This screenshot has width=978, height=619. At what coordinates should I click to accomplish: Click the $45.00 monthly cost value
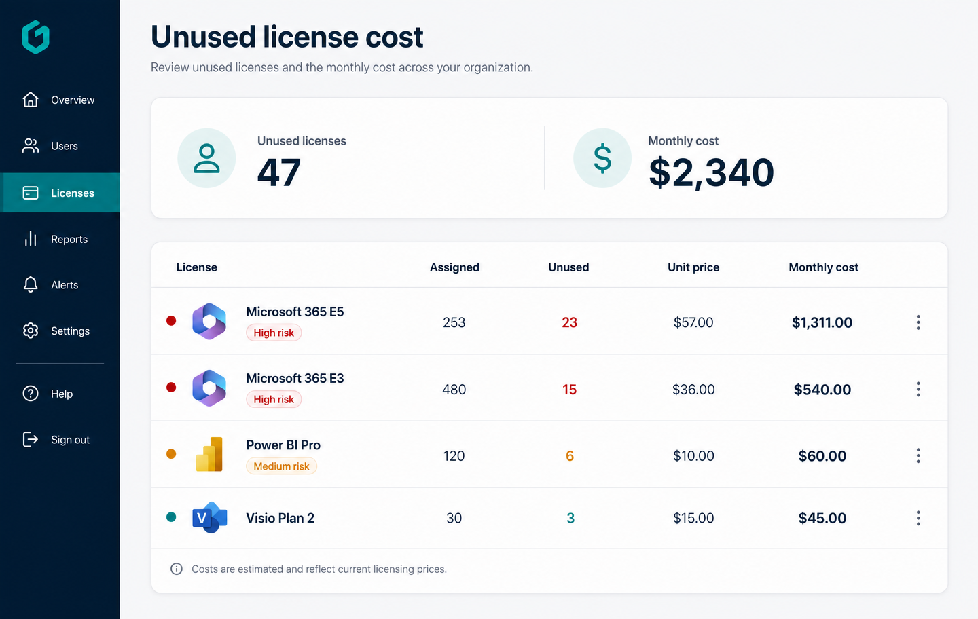coord(822,518)
